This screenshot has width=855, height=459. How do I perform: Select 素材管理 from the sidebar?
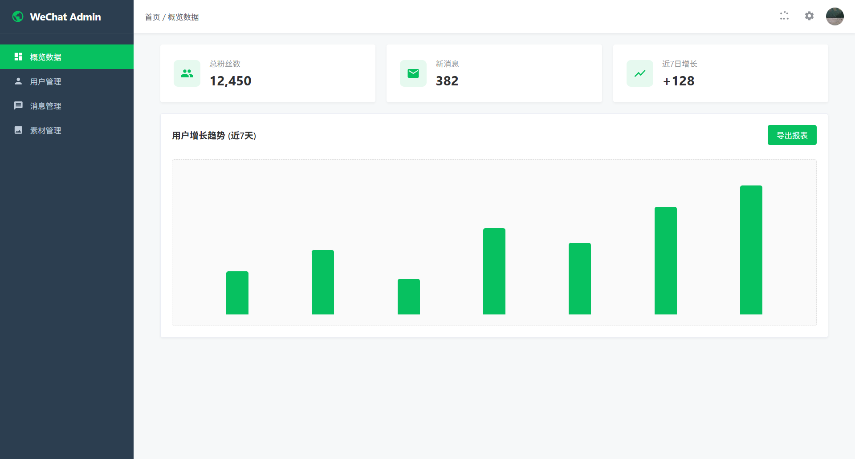pyautogui.click(x=45, y=131)
